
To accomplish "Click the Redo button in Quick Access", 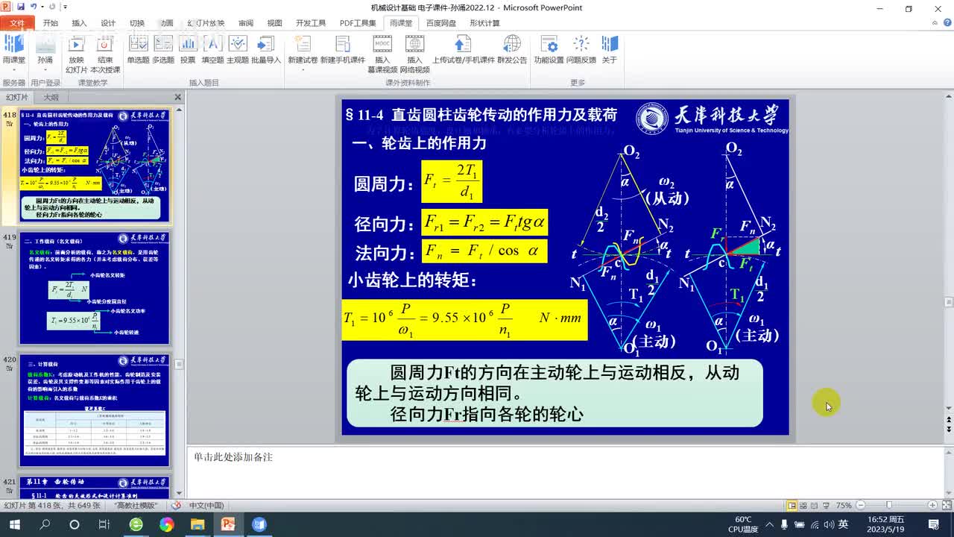I will (51, 7).
